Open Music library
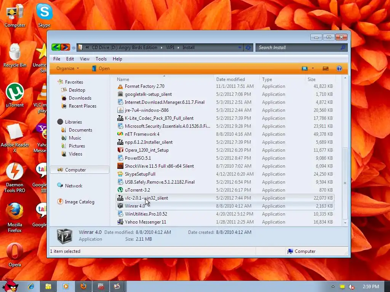Viewport: 390px width, 292px height. (75, 138)
